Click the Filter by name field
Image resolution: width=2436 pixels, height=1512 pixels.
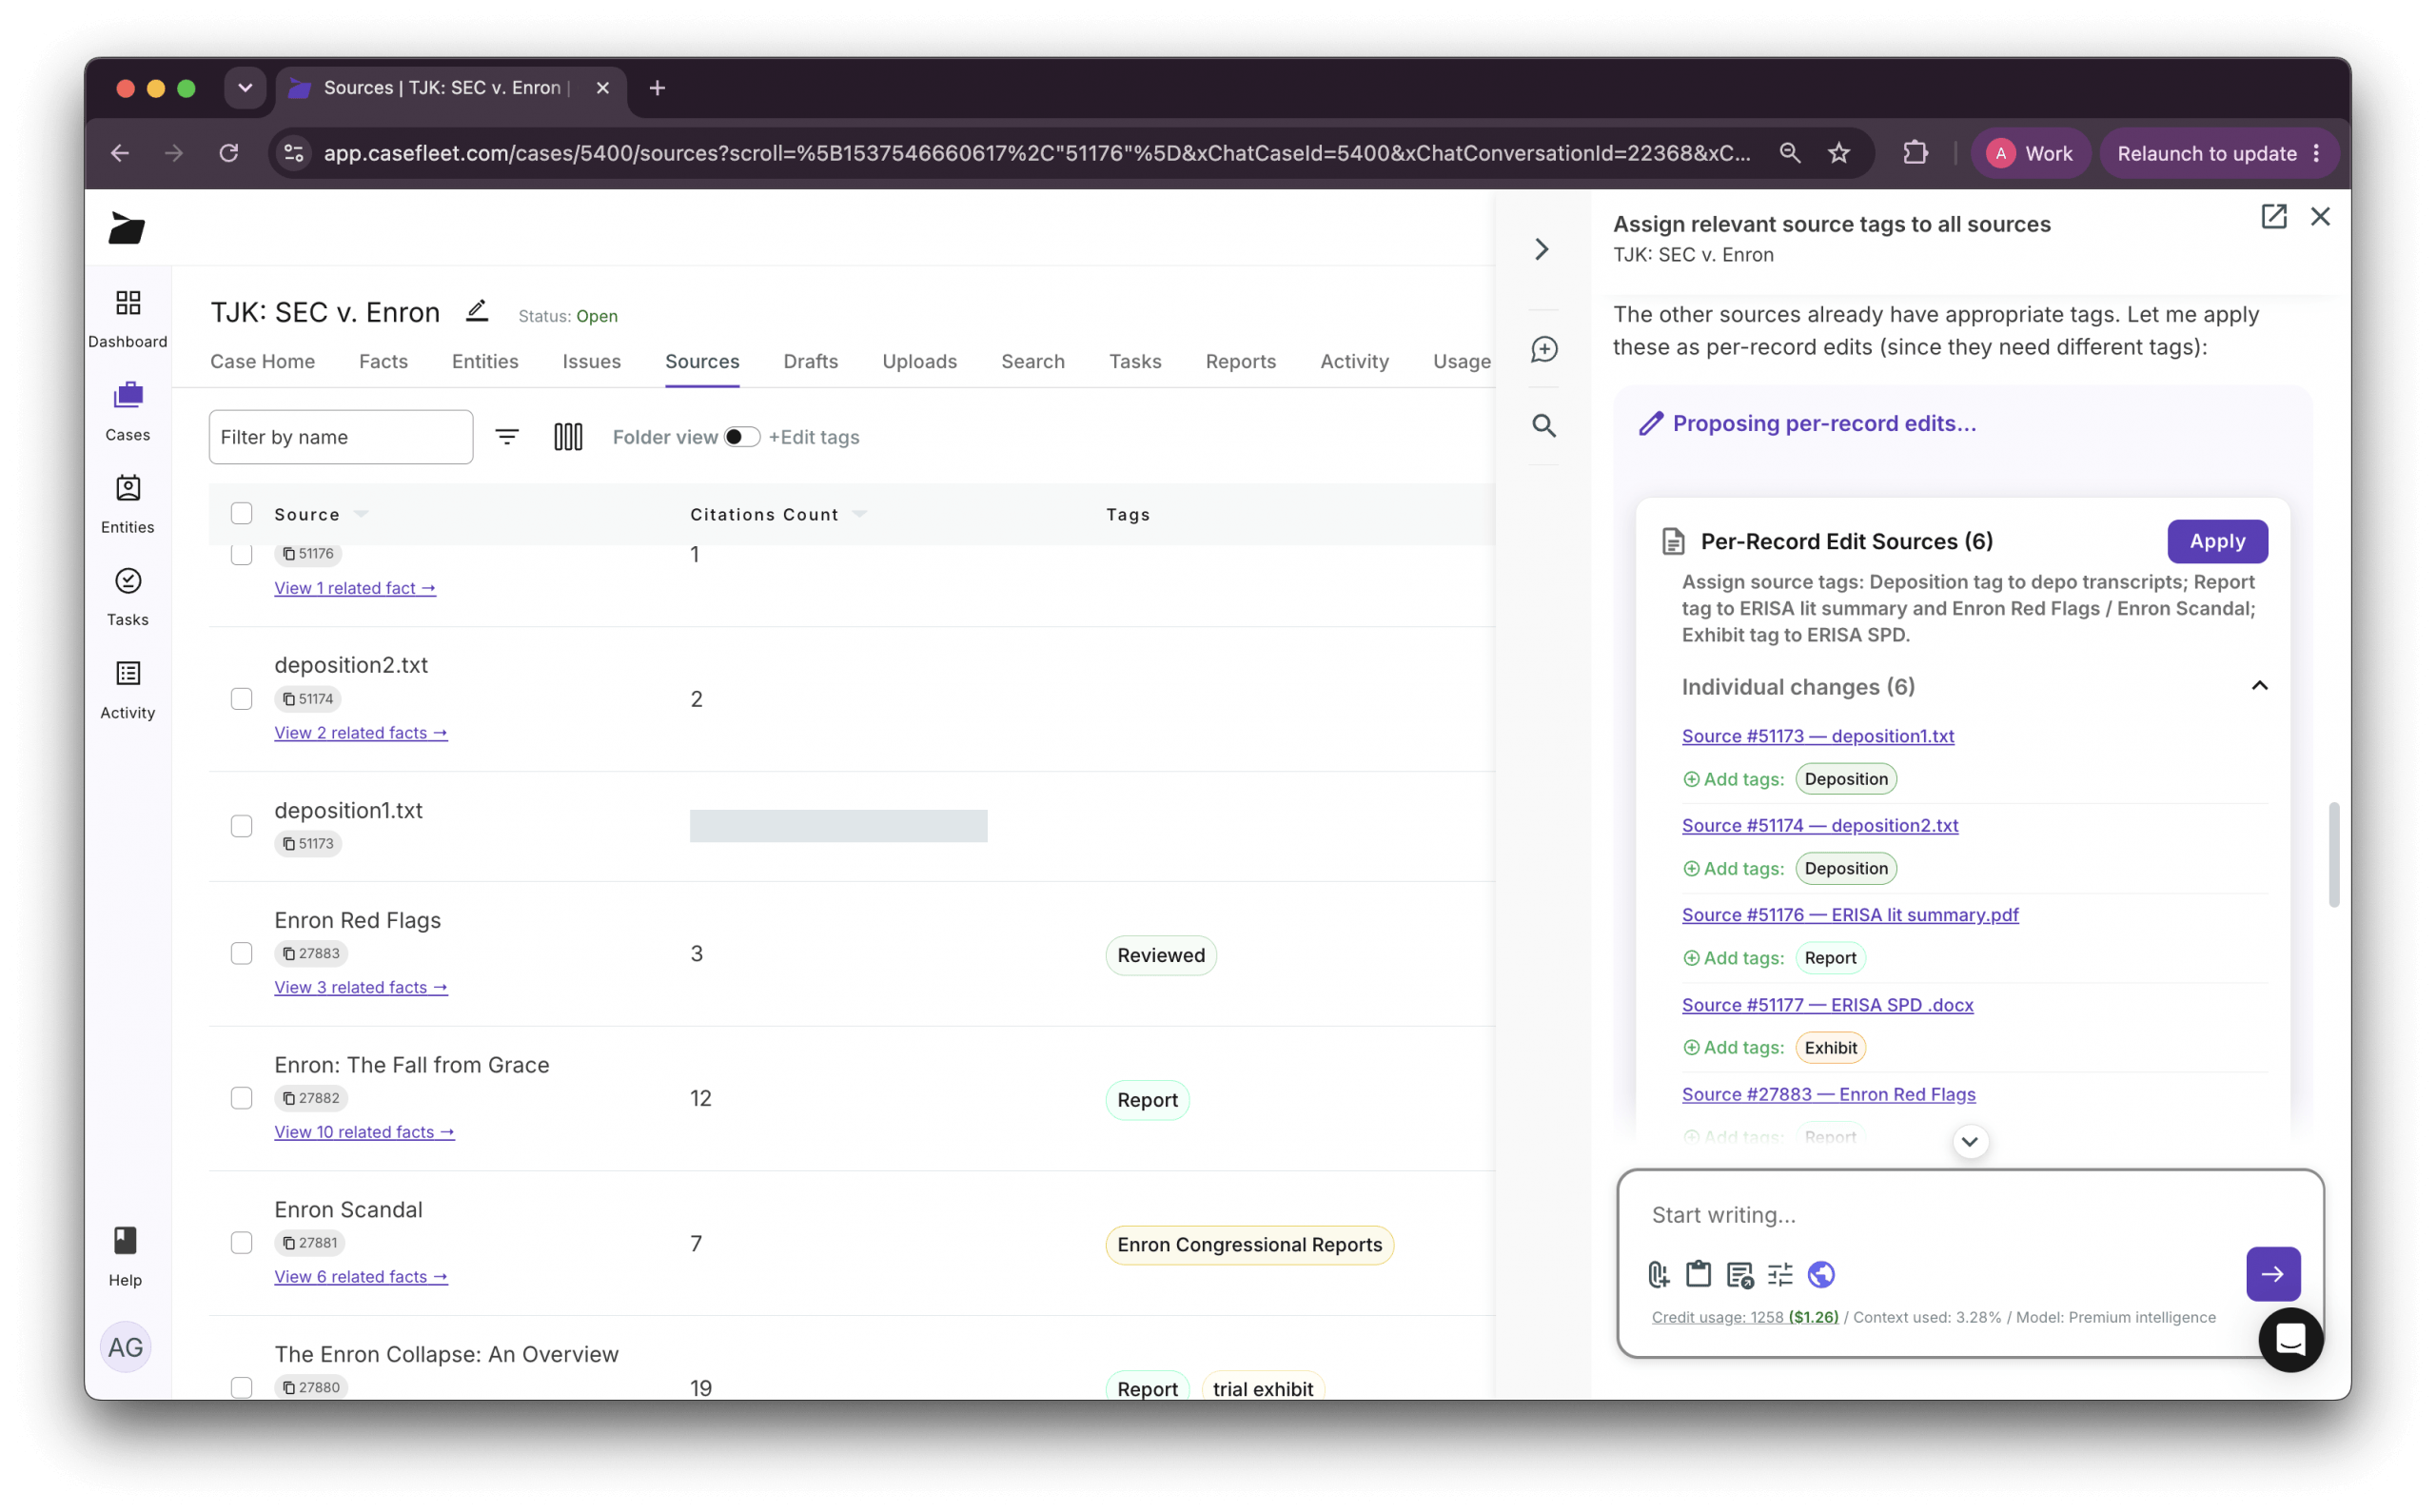pyautogui.click(x=341, y=437)
